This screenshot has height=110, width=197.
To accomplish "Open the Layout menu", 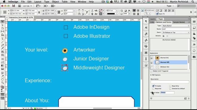I will point(38,2).
